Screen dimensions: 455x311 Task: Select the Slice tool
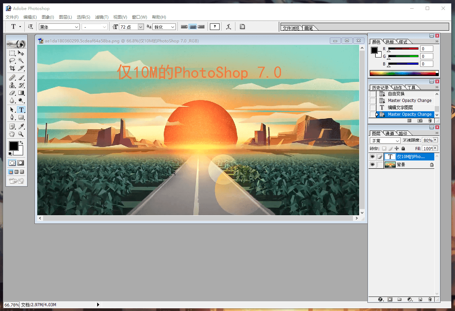21,68
